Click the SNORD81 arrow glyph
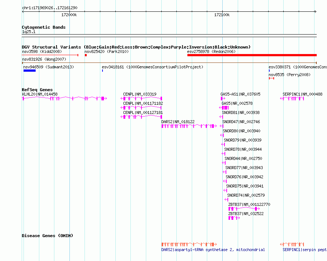327x261 pixels. coord(222,117)
